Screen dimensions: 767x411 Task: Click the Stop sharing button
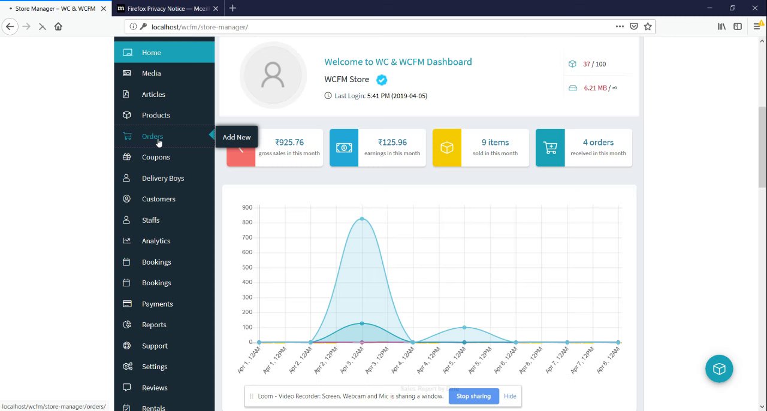(x=473, y=396)
